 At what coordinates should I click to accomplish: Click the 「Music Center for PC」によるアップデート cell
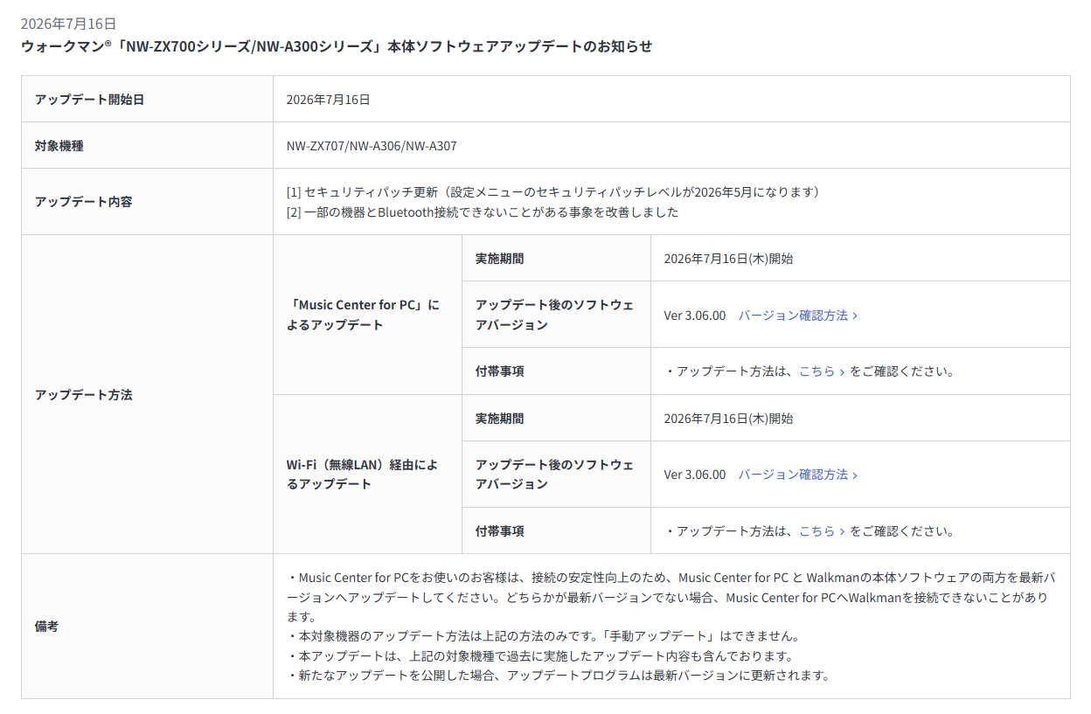(x=367, y=315)
